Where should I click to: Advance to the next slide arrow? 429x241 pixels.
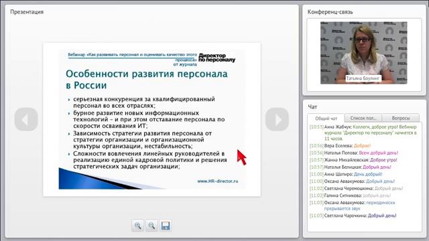[x=277, y=119]
